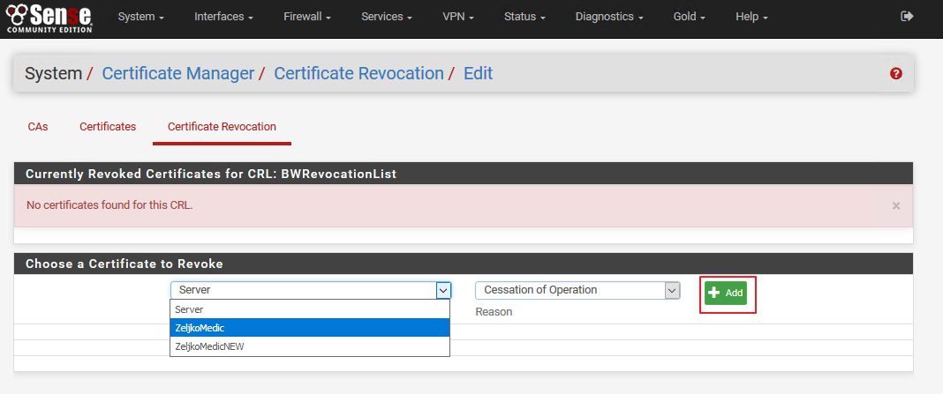
Task: Open the red help question mark icon
Action: tap(896, 74)
